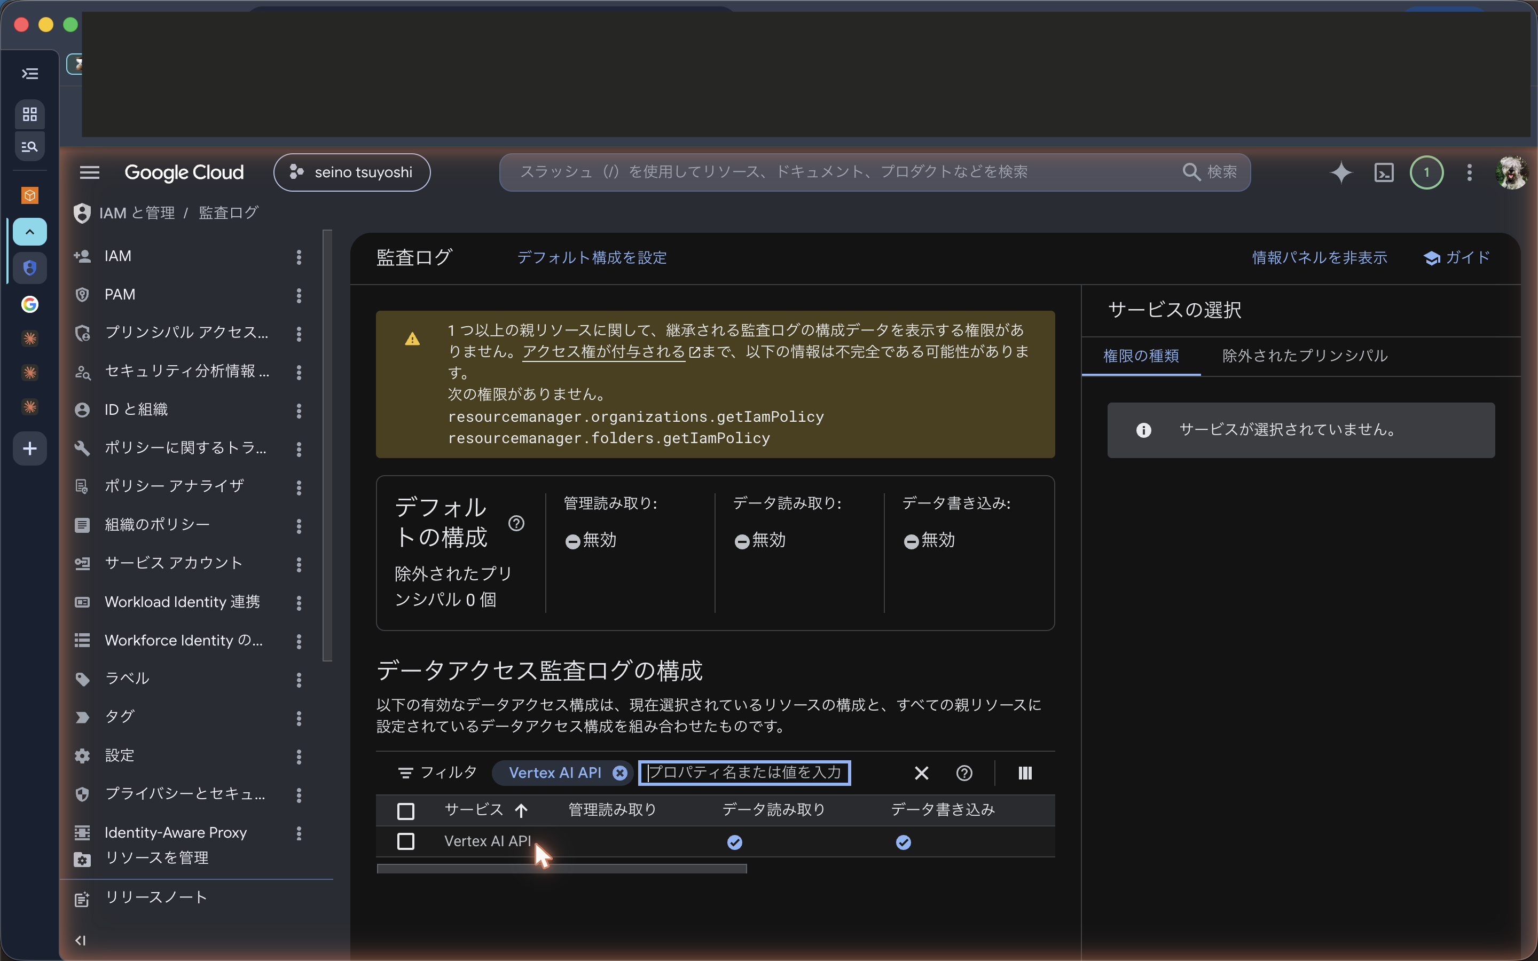1538x961 pixels.
Task: Select PAM in the left navigation
Action: (x=120, y=294)
